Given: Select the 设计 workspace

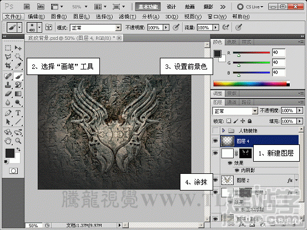Looking at the screenshot, I should [172, 7].
